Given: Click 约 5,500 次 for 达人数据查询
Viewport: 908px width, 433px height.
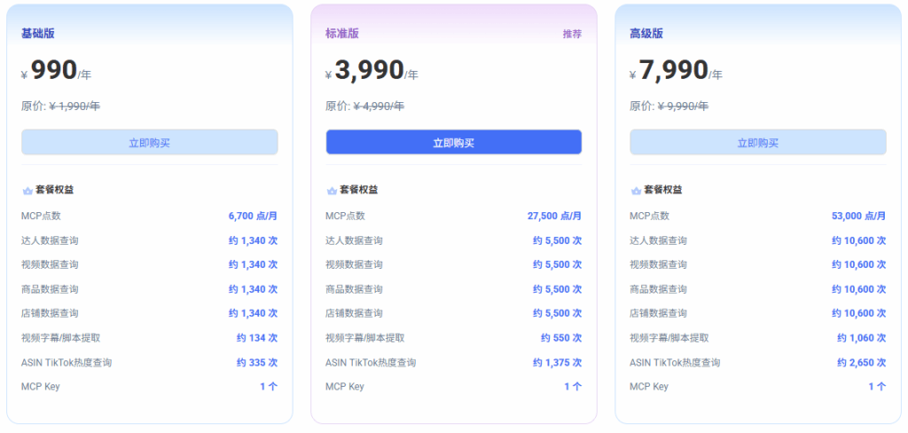Looking at the screenshot, I should coord(558,240).
